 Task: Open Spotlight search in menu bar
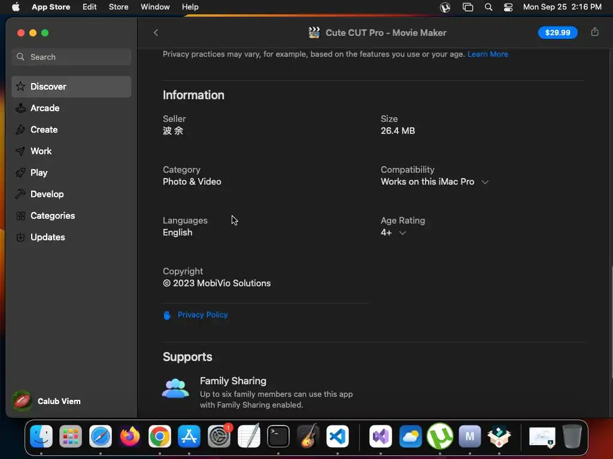point(488,7)
